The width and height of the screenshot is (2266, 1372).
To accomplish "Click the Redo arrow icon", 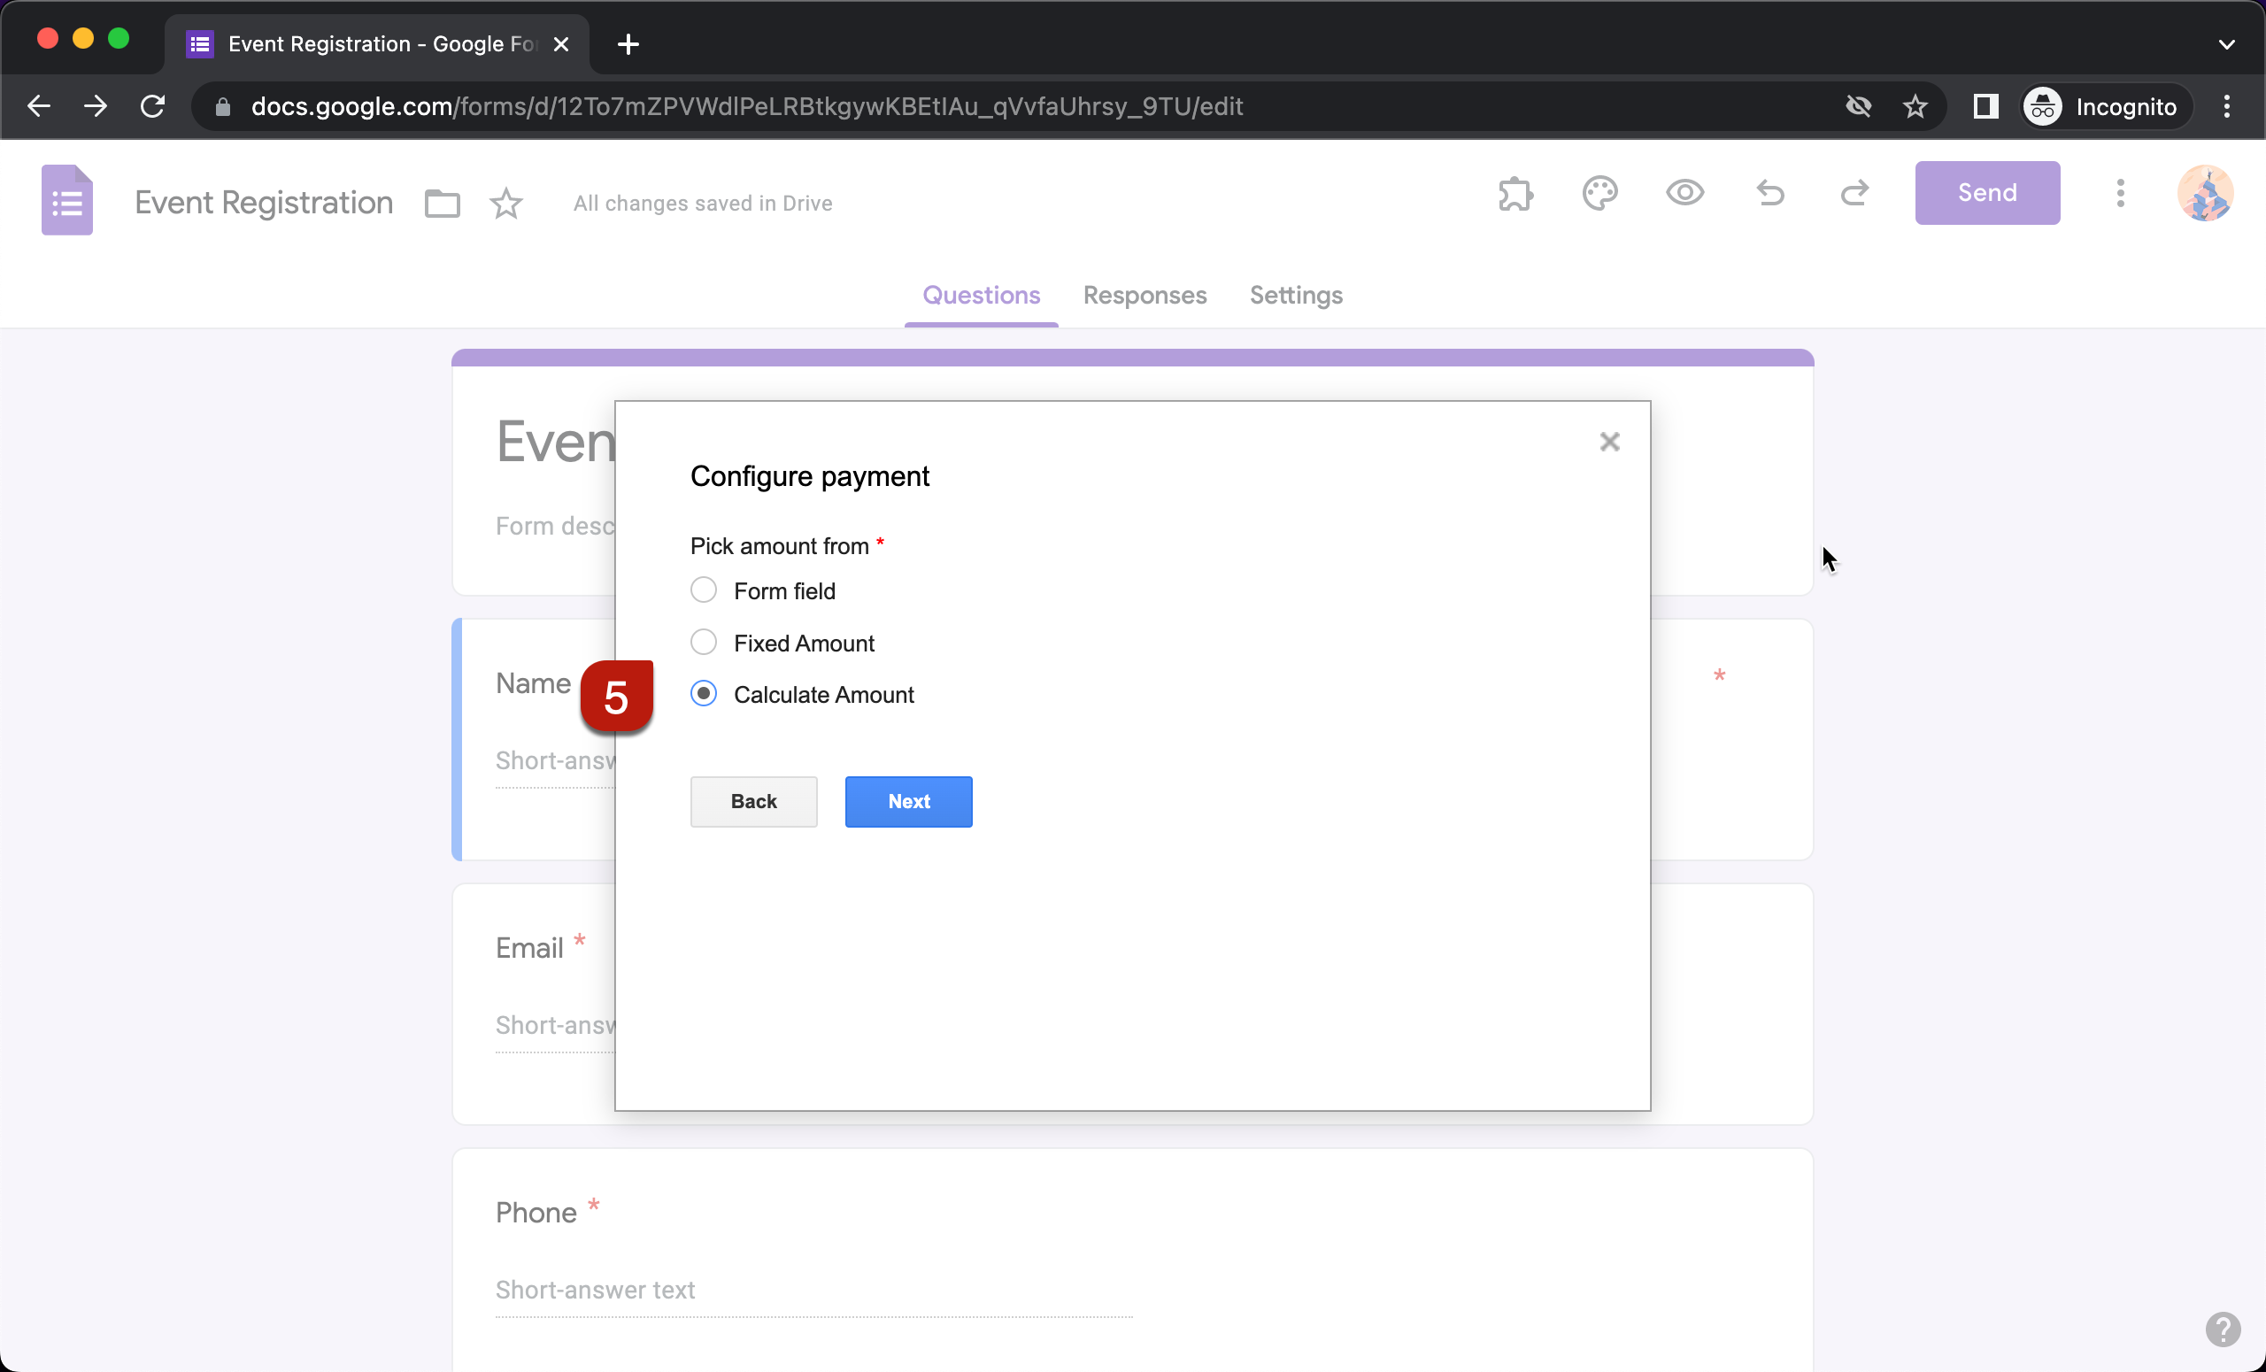I will click(x=1855, y=193).
